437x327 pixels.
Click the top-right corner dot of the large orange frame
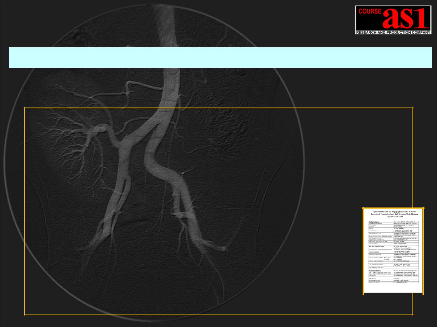(413, 108)
